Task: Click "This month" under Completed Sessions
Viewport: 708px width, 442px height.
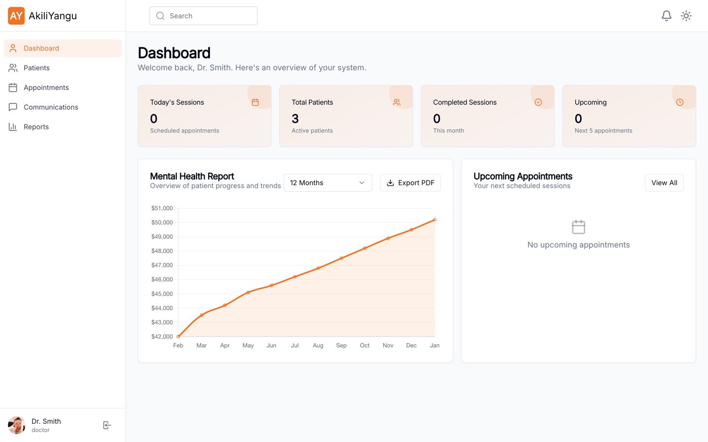Action: pos(448,131)
